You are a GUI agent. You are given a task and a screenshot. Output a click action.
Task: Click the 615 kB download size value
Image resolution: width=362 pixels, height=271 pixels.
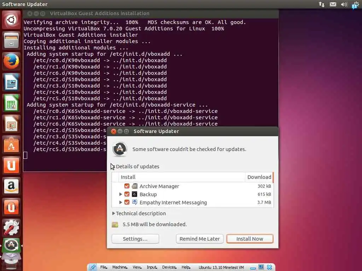[x=264, y=194]
